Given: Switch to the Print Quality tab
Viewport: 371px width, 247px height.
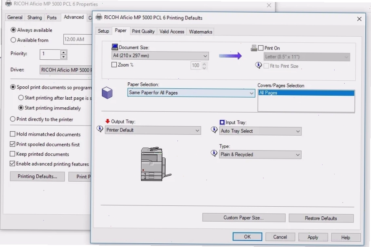Looking at the screenshot, I should (x=143, y=31).
